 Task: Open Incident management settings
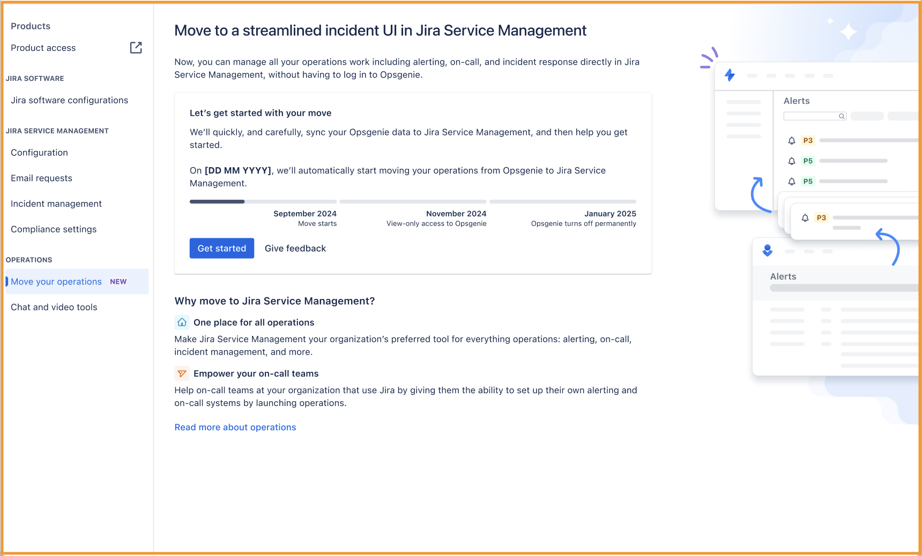pyautogui.click(x=56, y=204)
